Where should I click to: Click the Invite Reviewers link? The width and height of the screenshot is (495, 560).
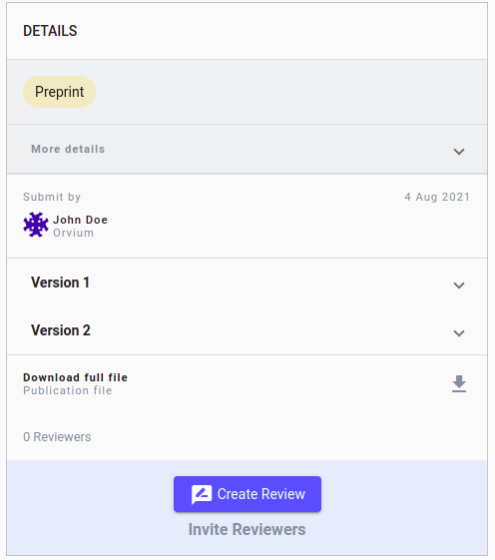tap(247, 529)
